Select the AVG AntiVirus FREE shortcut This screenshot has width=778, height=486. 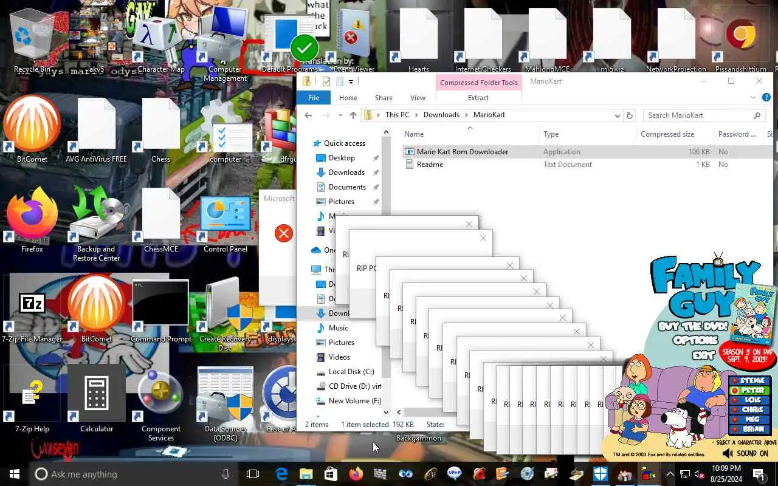click(96, 131)
